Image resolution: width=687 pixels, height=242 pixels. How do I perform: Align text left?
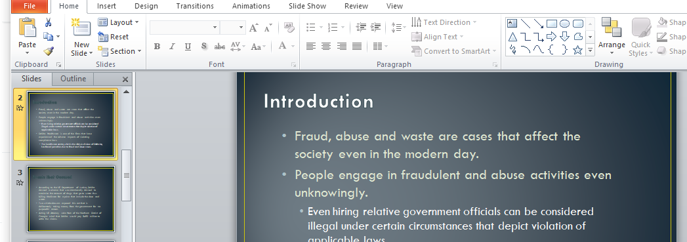310,46
